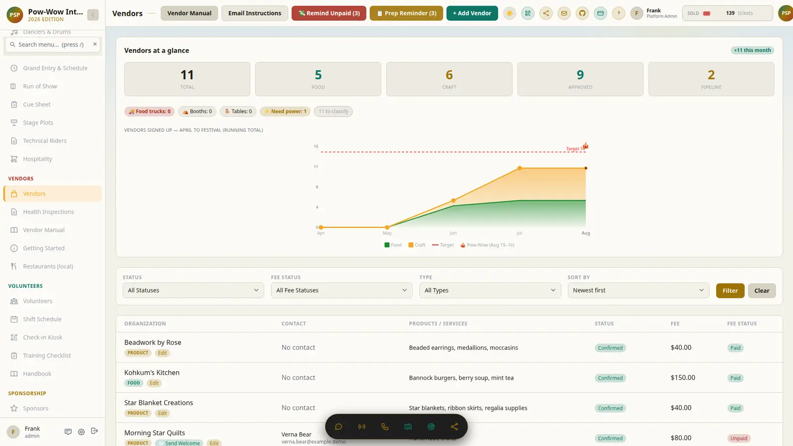Toggle Craft series in chart legend
Viewport: 793px width, 446px height.
tap(417, 245)
